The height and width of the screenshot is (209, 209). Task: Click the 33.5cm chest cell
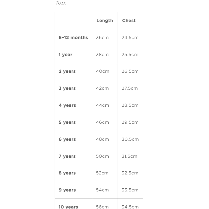(130, 190)
